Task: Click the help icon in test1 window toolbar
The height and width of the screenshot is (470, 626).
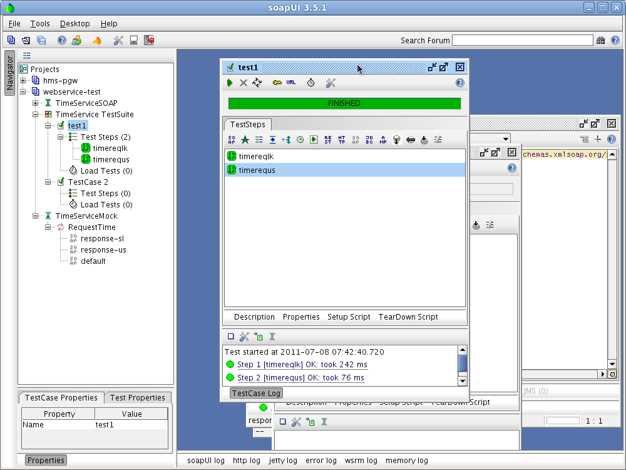Action: click(x=460, y=83)
